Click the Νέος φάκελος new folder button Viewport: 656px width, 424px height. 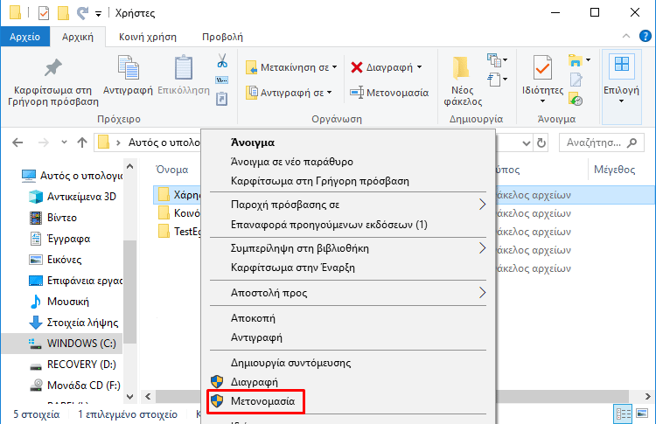click(463, 81)
